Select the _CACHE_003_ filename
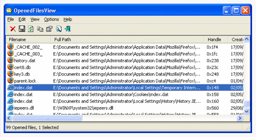This screenshot has width=256, height=137. (x=28, y=54)
